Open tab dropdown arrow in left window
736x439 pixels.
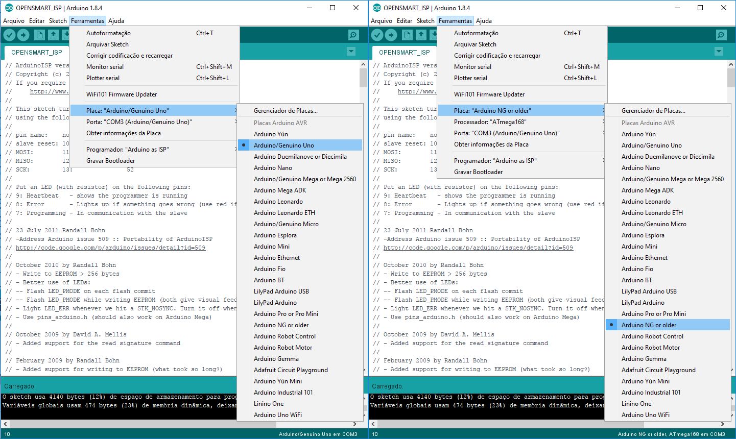pyautogui.click(x=351, y=52)
